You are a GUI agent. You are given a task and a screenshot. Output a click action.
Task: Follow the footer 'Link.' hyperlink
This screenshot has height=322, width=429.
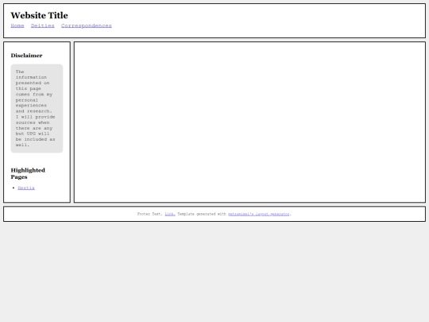pos(170,214)
